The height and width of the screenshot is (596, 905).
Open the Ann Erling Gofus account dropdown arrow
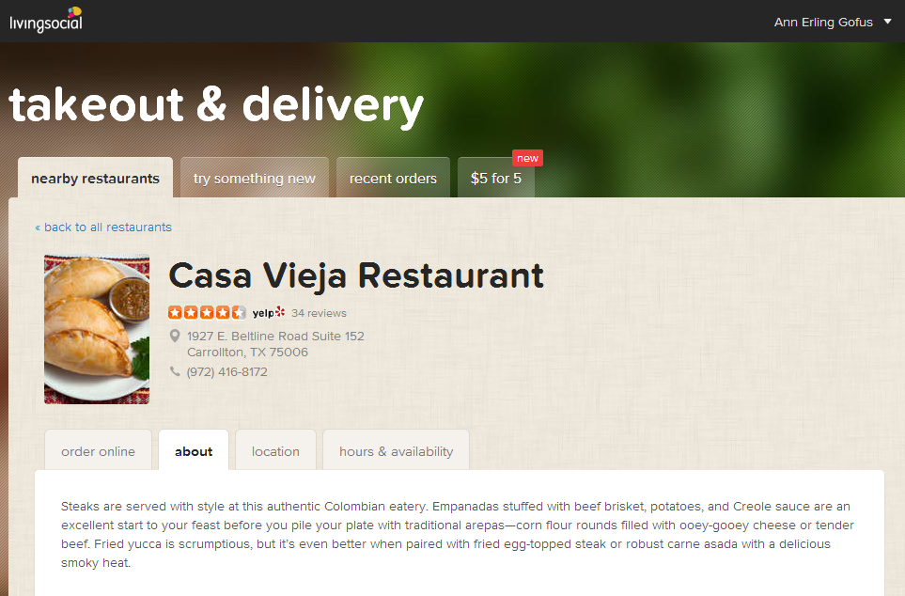pos(888,22)
